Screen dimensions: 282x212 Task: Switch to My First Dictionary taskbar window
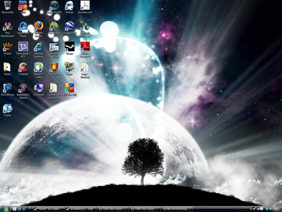tap(177, 209)
